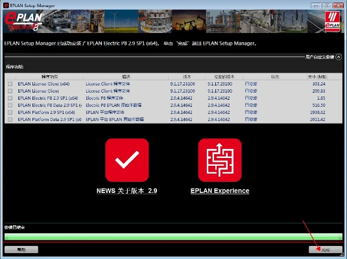Viewport: 347px width, 259px height.
Task: Toggle checkbox for EPLAN Platform Data 2.9 SP1
Action: pyautogui.click(x=10, y=119)
